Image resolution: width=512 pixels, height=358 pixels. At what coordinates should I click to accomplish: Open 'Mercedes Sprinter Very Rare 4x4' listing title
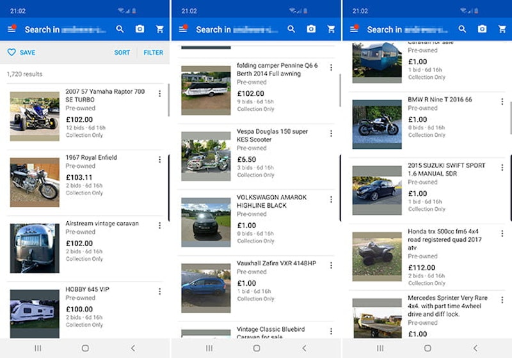coord(447,306)
